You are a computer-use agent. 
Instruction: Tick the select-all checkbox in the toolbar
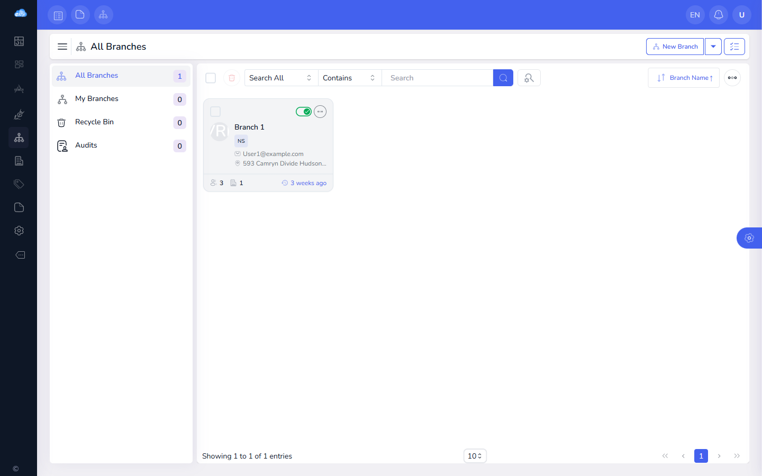211,78
